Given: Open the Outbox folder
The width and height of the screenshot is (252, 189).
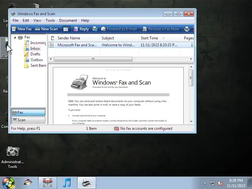Looking at the screenshot, I should 37,60.
